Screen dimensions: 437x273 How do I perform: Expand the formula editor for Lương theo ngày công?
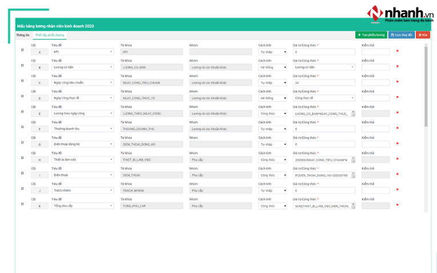353,114
